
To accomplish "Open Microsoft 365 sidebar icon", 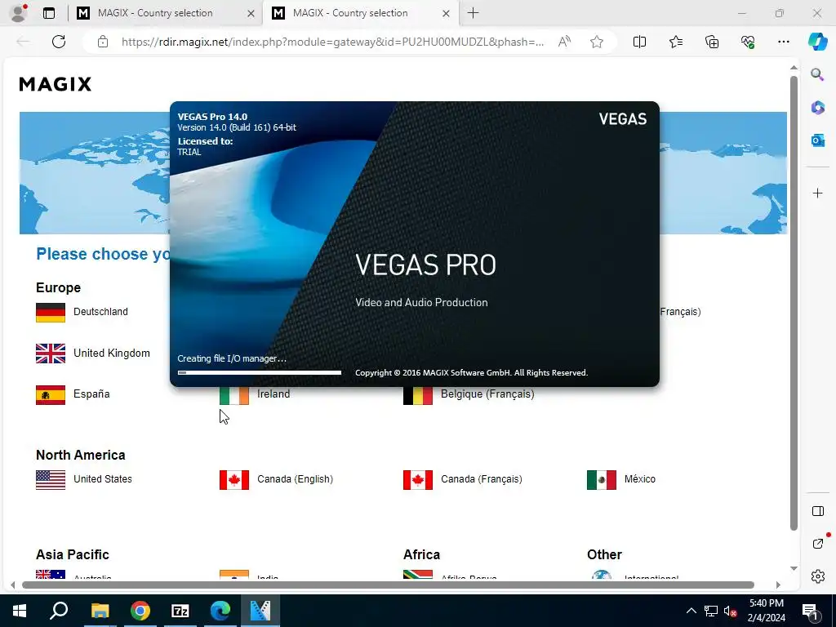I will [817, 107].
